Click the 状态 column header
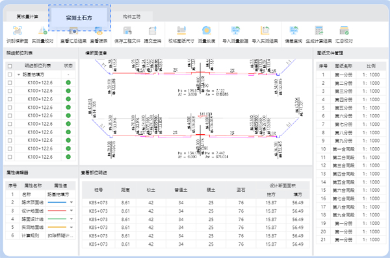This screenshot has height=258, width=390. 68,65
